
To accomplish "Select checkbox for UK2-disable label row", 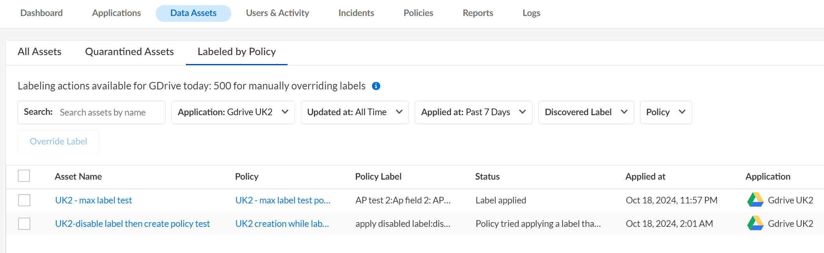I will point(24,224).
